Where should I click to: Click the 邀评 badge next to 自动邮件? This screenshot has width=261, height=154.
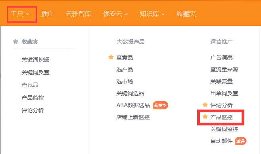tap(240, 141)
